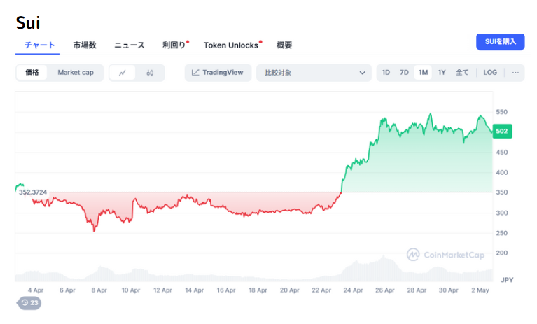This screenshot has height=324, width=537.
Task: Open the ニュース tab
Action: [x=129, y=45]
